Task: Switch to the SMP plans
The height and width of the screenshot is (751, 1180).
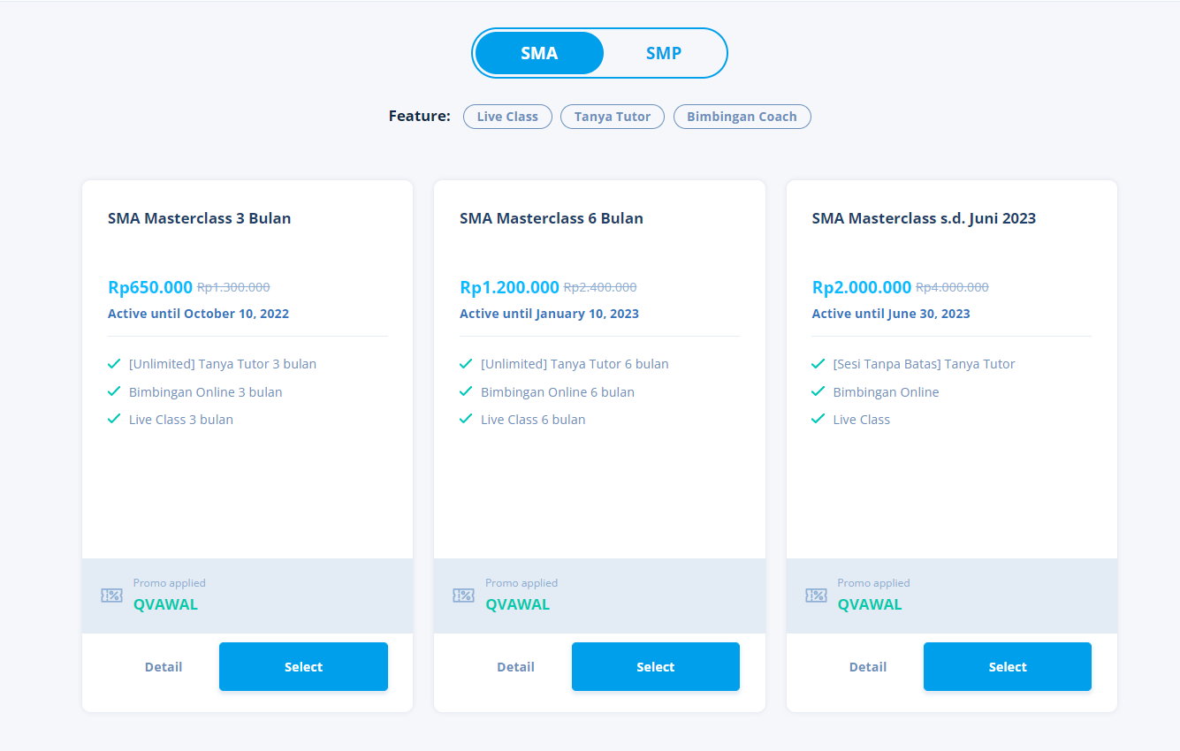Action: [663, 53]
